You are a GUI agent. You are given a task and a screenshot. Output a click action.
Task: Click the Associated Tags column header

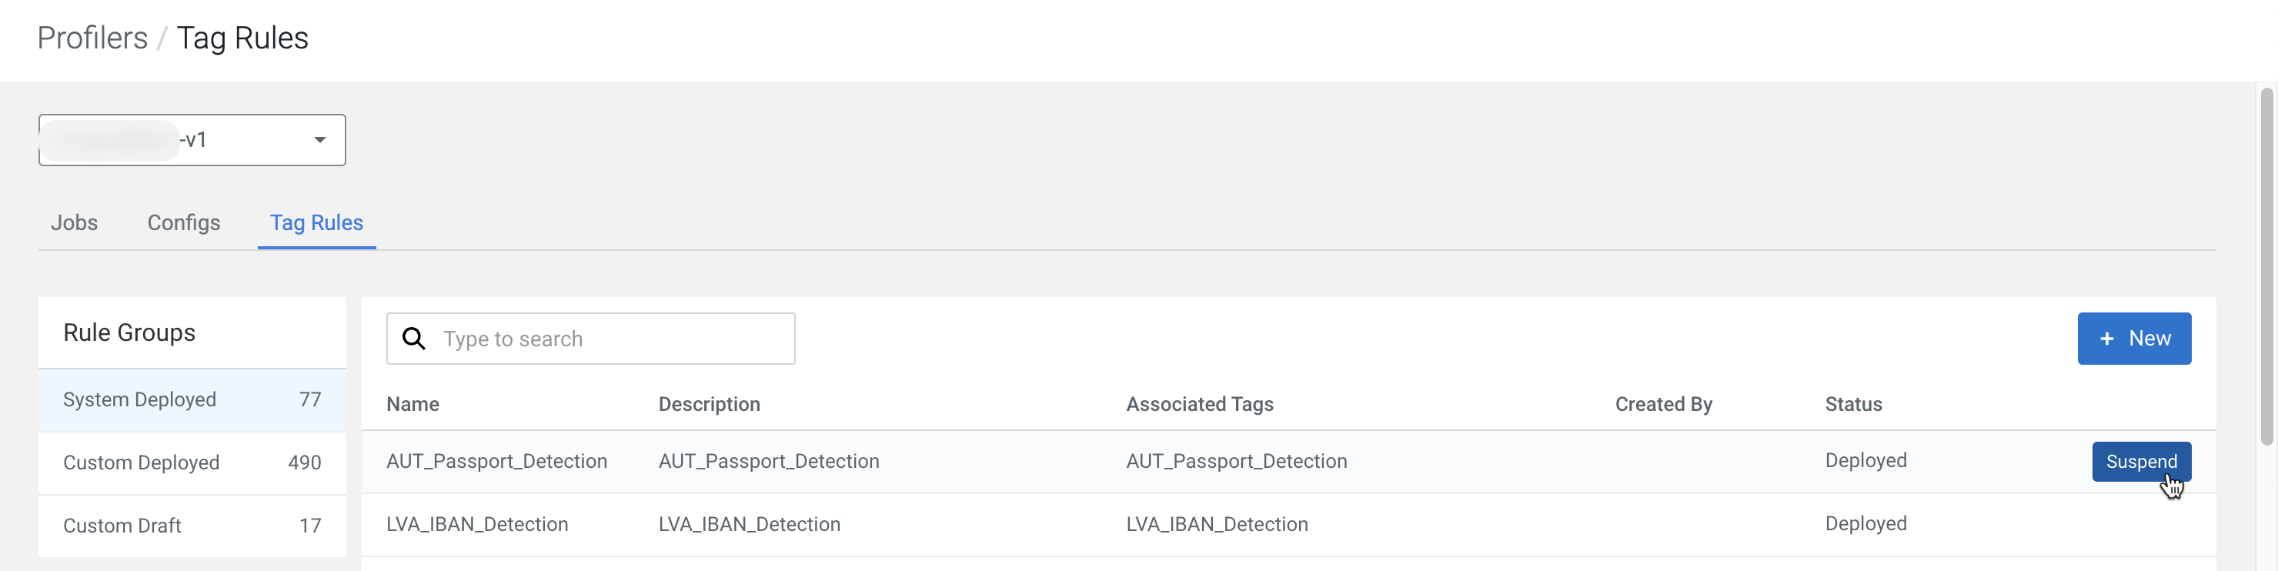[1199, 404]
